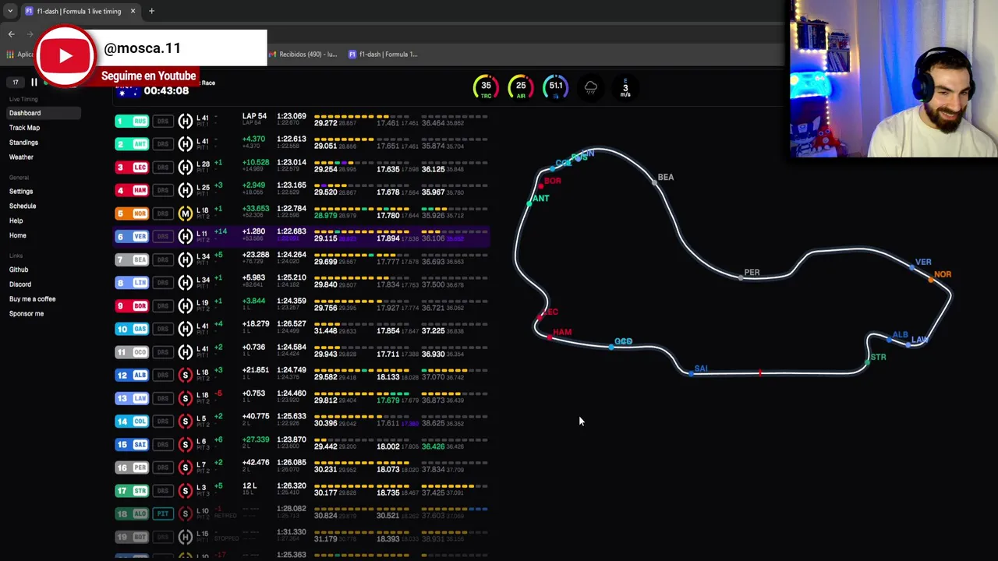Click the wind speed 3 m/s indicator

pos(625,88)
